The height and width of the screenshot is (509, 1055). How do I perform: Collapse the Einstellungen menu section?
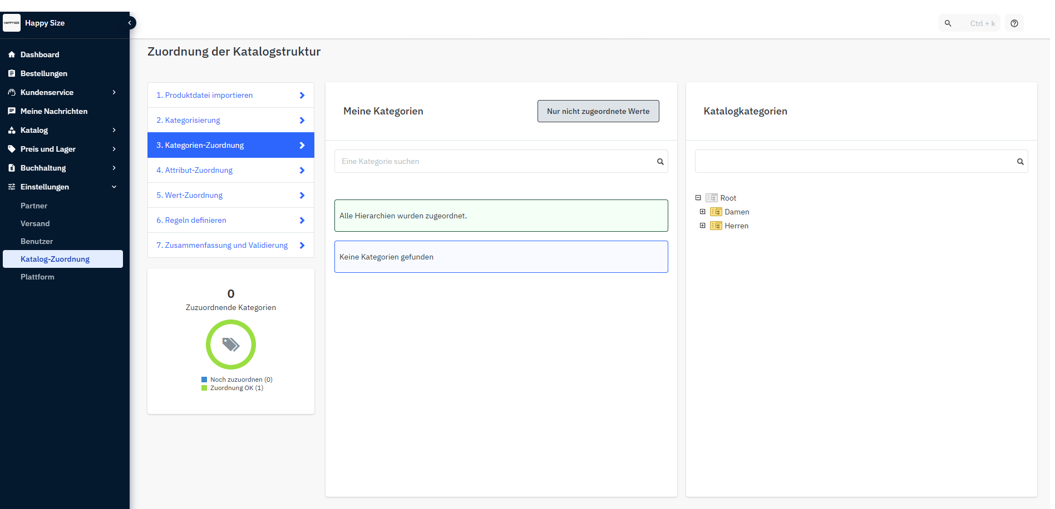pos(114,187)
